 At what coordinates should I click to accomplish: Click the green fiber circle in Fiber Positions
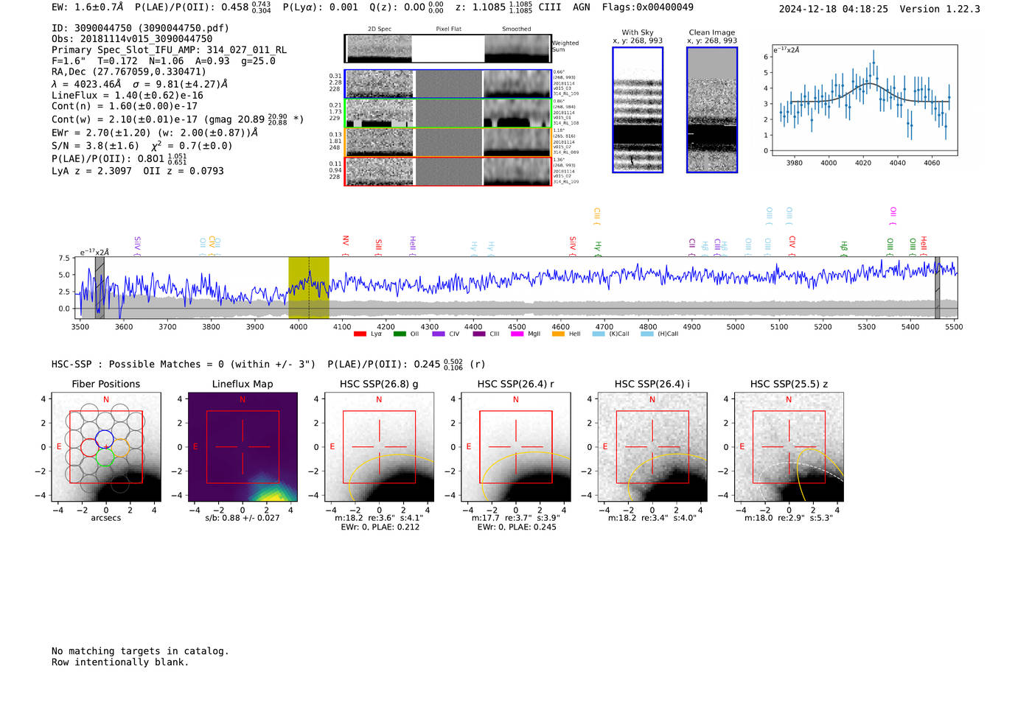click(x=105, y=457)
